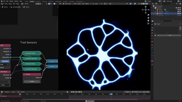Image resolution: width=182 pixels, height=102 pixels.
Task: Switch to the Layout workspace tab
Action: pyautogui.click(x=26, y=1)
